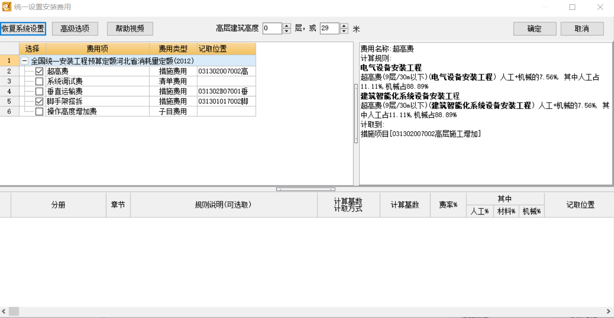Click the 规则说明(可选取) column header

pos(223,205)
